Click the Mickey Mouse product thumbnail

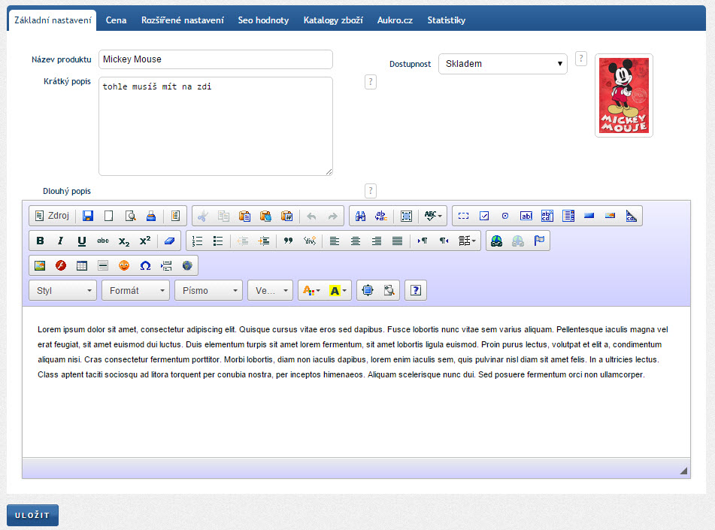coord(623,95)
